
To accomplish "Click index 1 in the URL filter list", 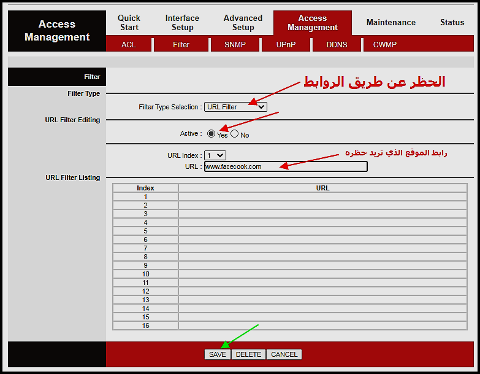I will click(145, 197).
